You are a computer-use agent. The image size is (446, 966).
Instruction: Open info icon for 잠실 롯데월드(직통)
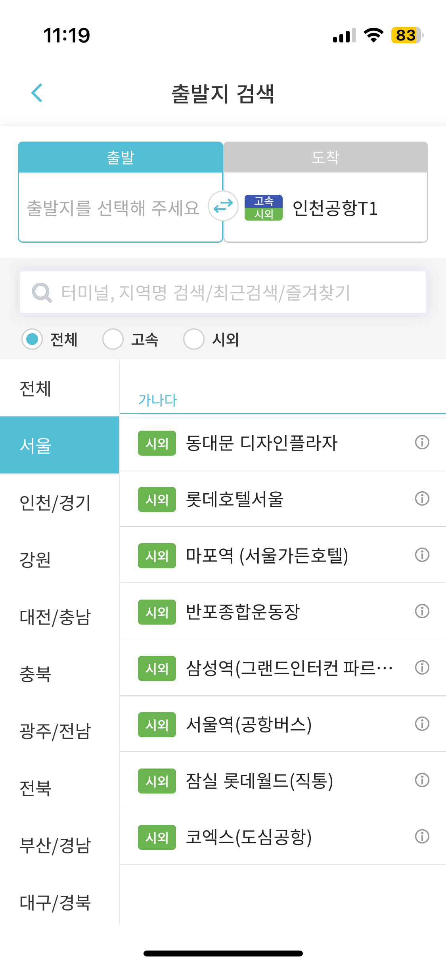(x=421, y=781)
